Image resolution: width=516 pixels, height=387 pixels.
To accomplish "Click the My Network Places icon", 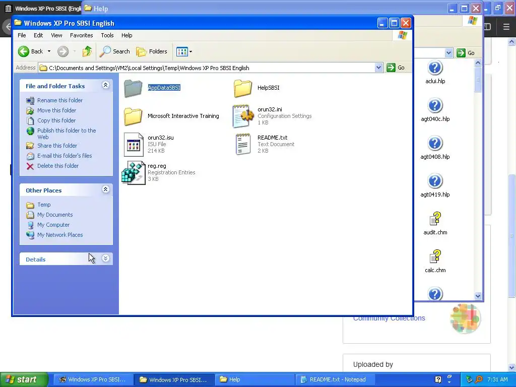I will tap(30, 235).
